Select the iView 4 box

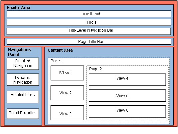127,80
